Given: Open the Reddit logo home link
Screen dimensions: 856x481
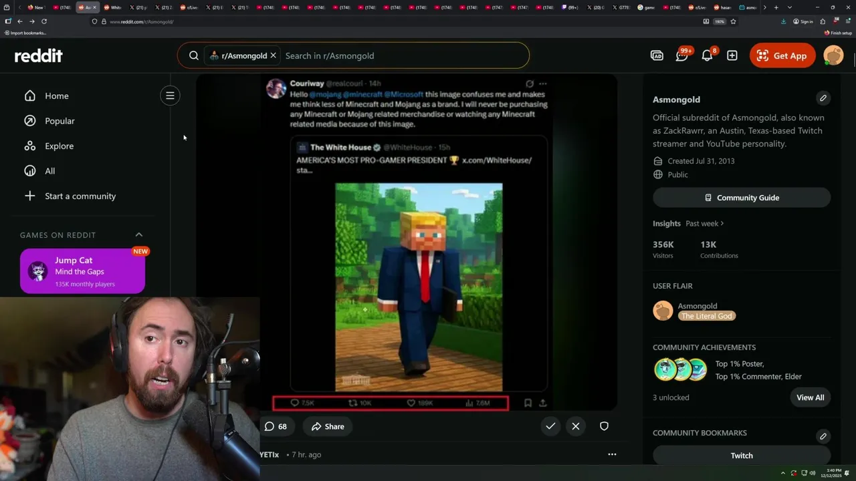Looking at the screenshot, I should pos(38,55).
